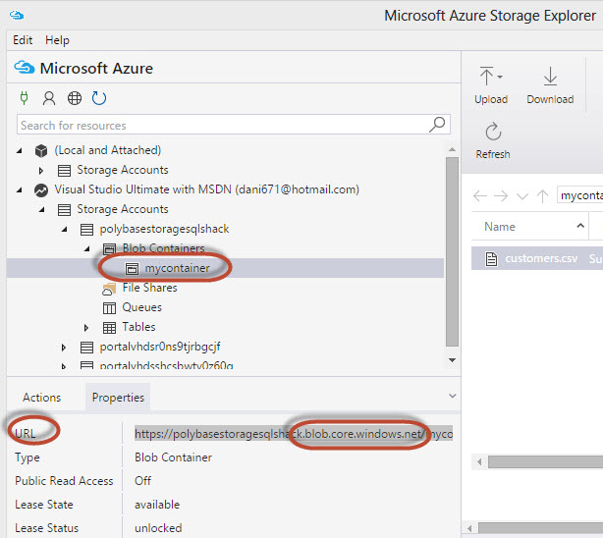Click the Download button
Viewport: 603px width, 538px height.
point(550,85)
